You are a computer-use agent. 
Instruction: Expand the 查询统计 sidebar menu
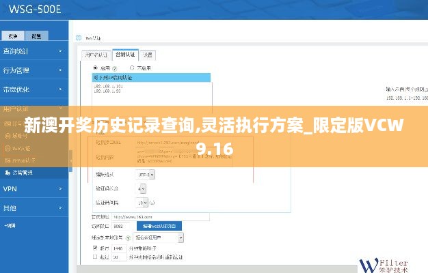pyautogui.click(x=34, y=51)
